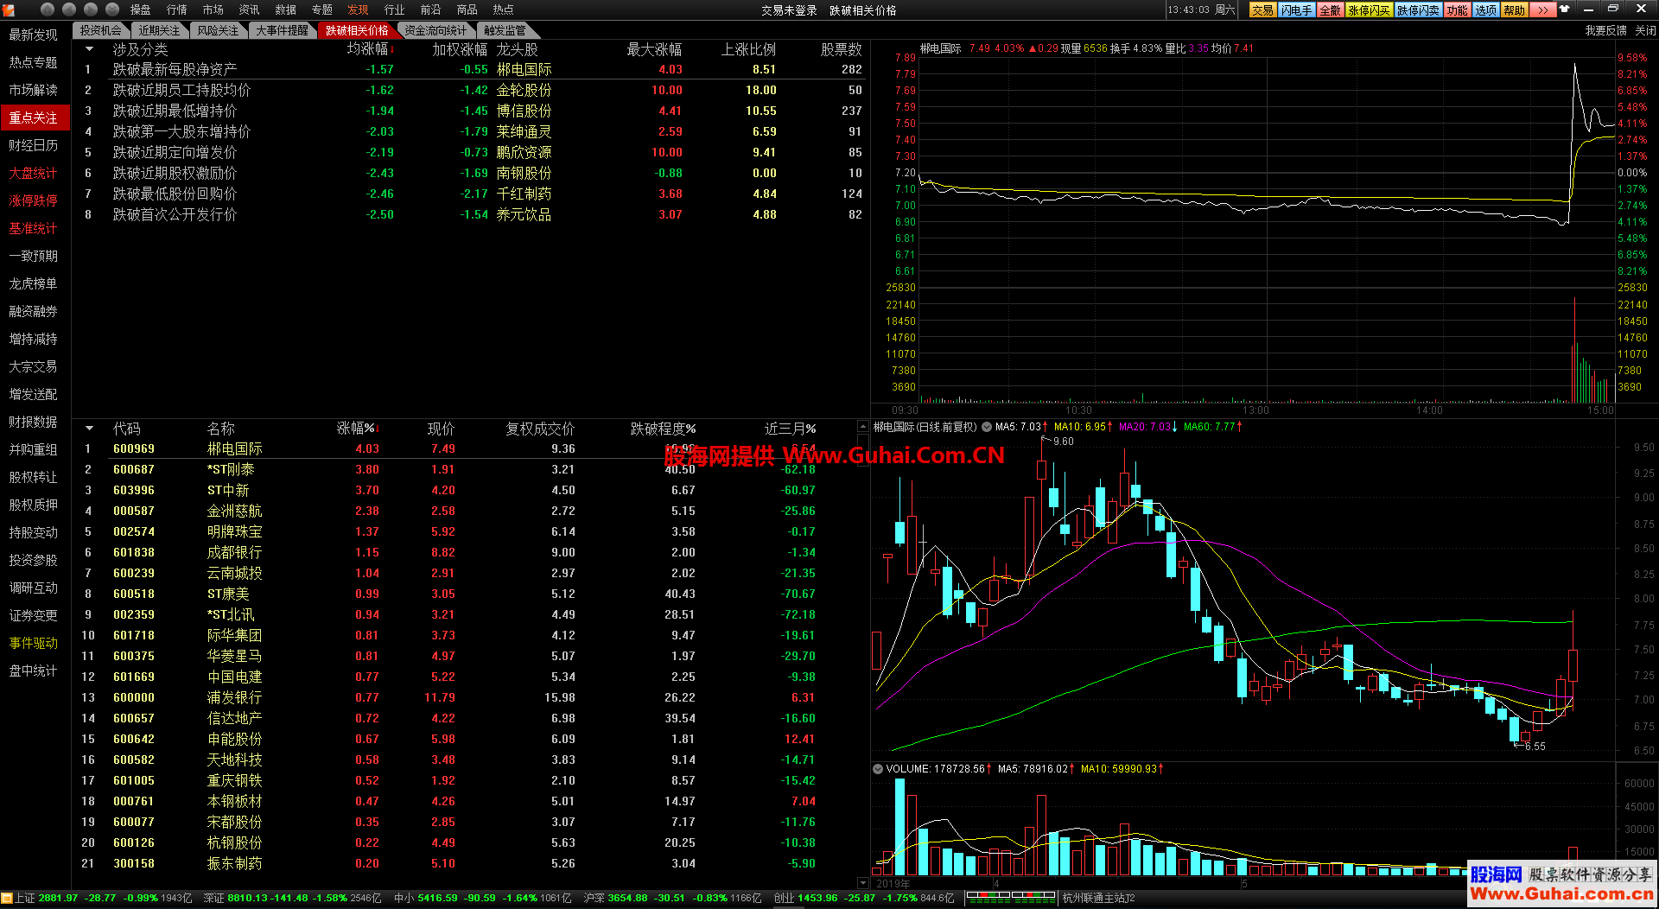Select 事件驱动 in left sidebar
The height and width of the screenshot is (909, 1659).
[33, 643]
